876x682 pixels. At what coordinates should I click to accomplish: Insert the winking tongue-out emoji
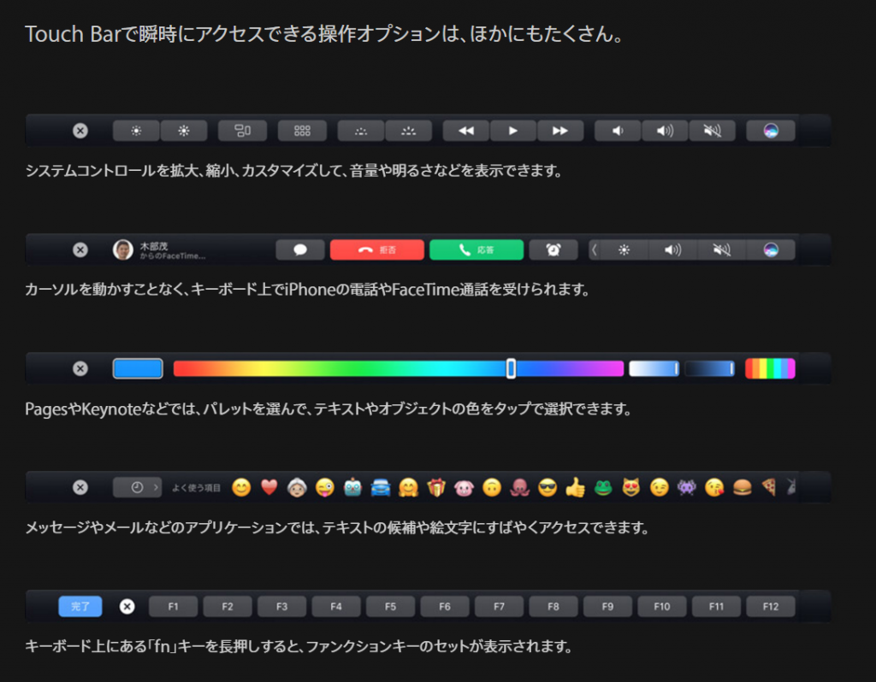pyautogui.click(x=324, y=488)
